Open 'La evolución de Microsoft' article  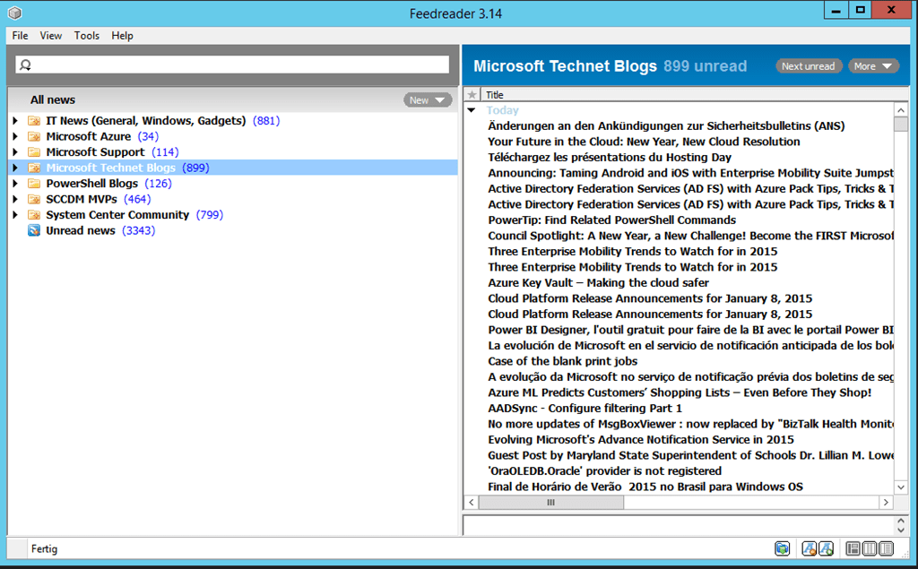pos(691,345)
